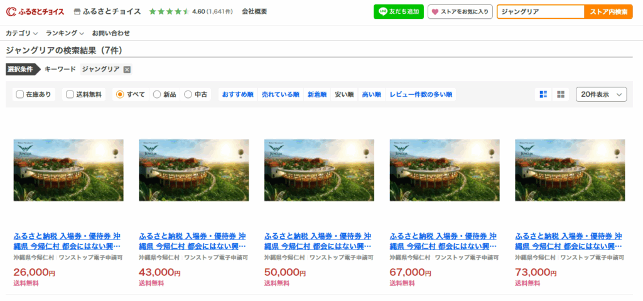Click the ジャングリアの検索結果(7件) heading
The height and width of the screenshot is (301, 643).
click(x=65, y=50)
